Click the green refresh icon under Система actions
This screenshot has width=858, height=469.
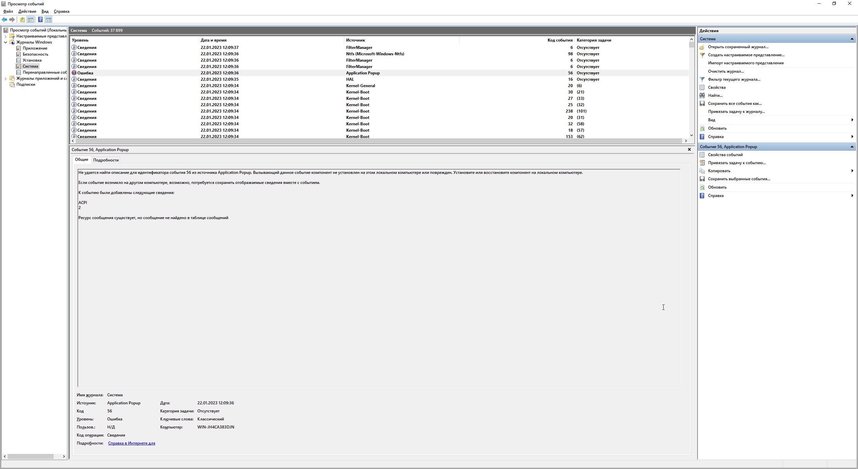pyautogui.click(x=702, y=128)
